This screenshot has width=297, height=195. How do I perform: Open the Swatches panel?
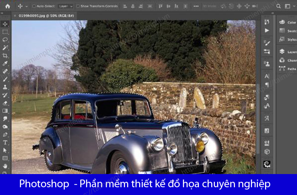(x=287, y=31)
